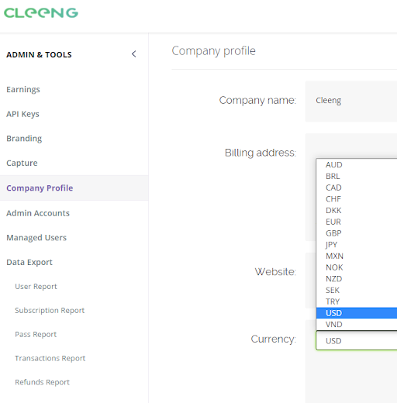This screenshot has width=397, height=403.
Task: Click the Cleeng logo
Action: coord(41,13)
